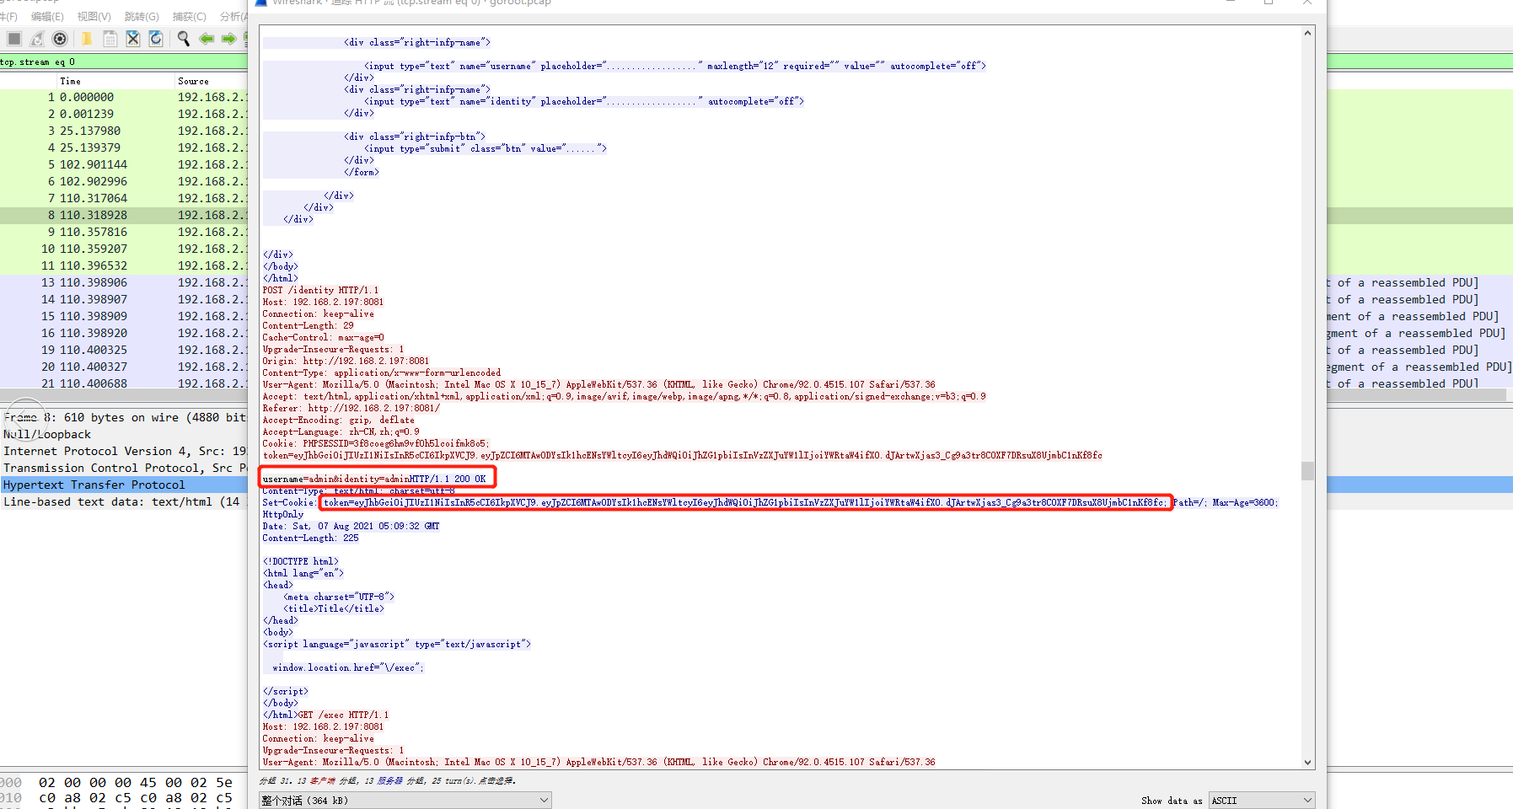This screenshot has width=1513, height=809.
Task: Click the tcp.stream eq 0 filter field
Action: [x=124, y=62]
